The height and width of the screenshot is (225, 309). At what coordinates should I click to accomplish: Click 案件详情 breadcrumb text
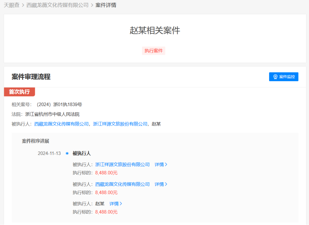point(106,5)
